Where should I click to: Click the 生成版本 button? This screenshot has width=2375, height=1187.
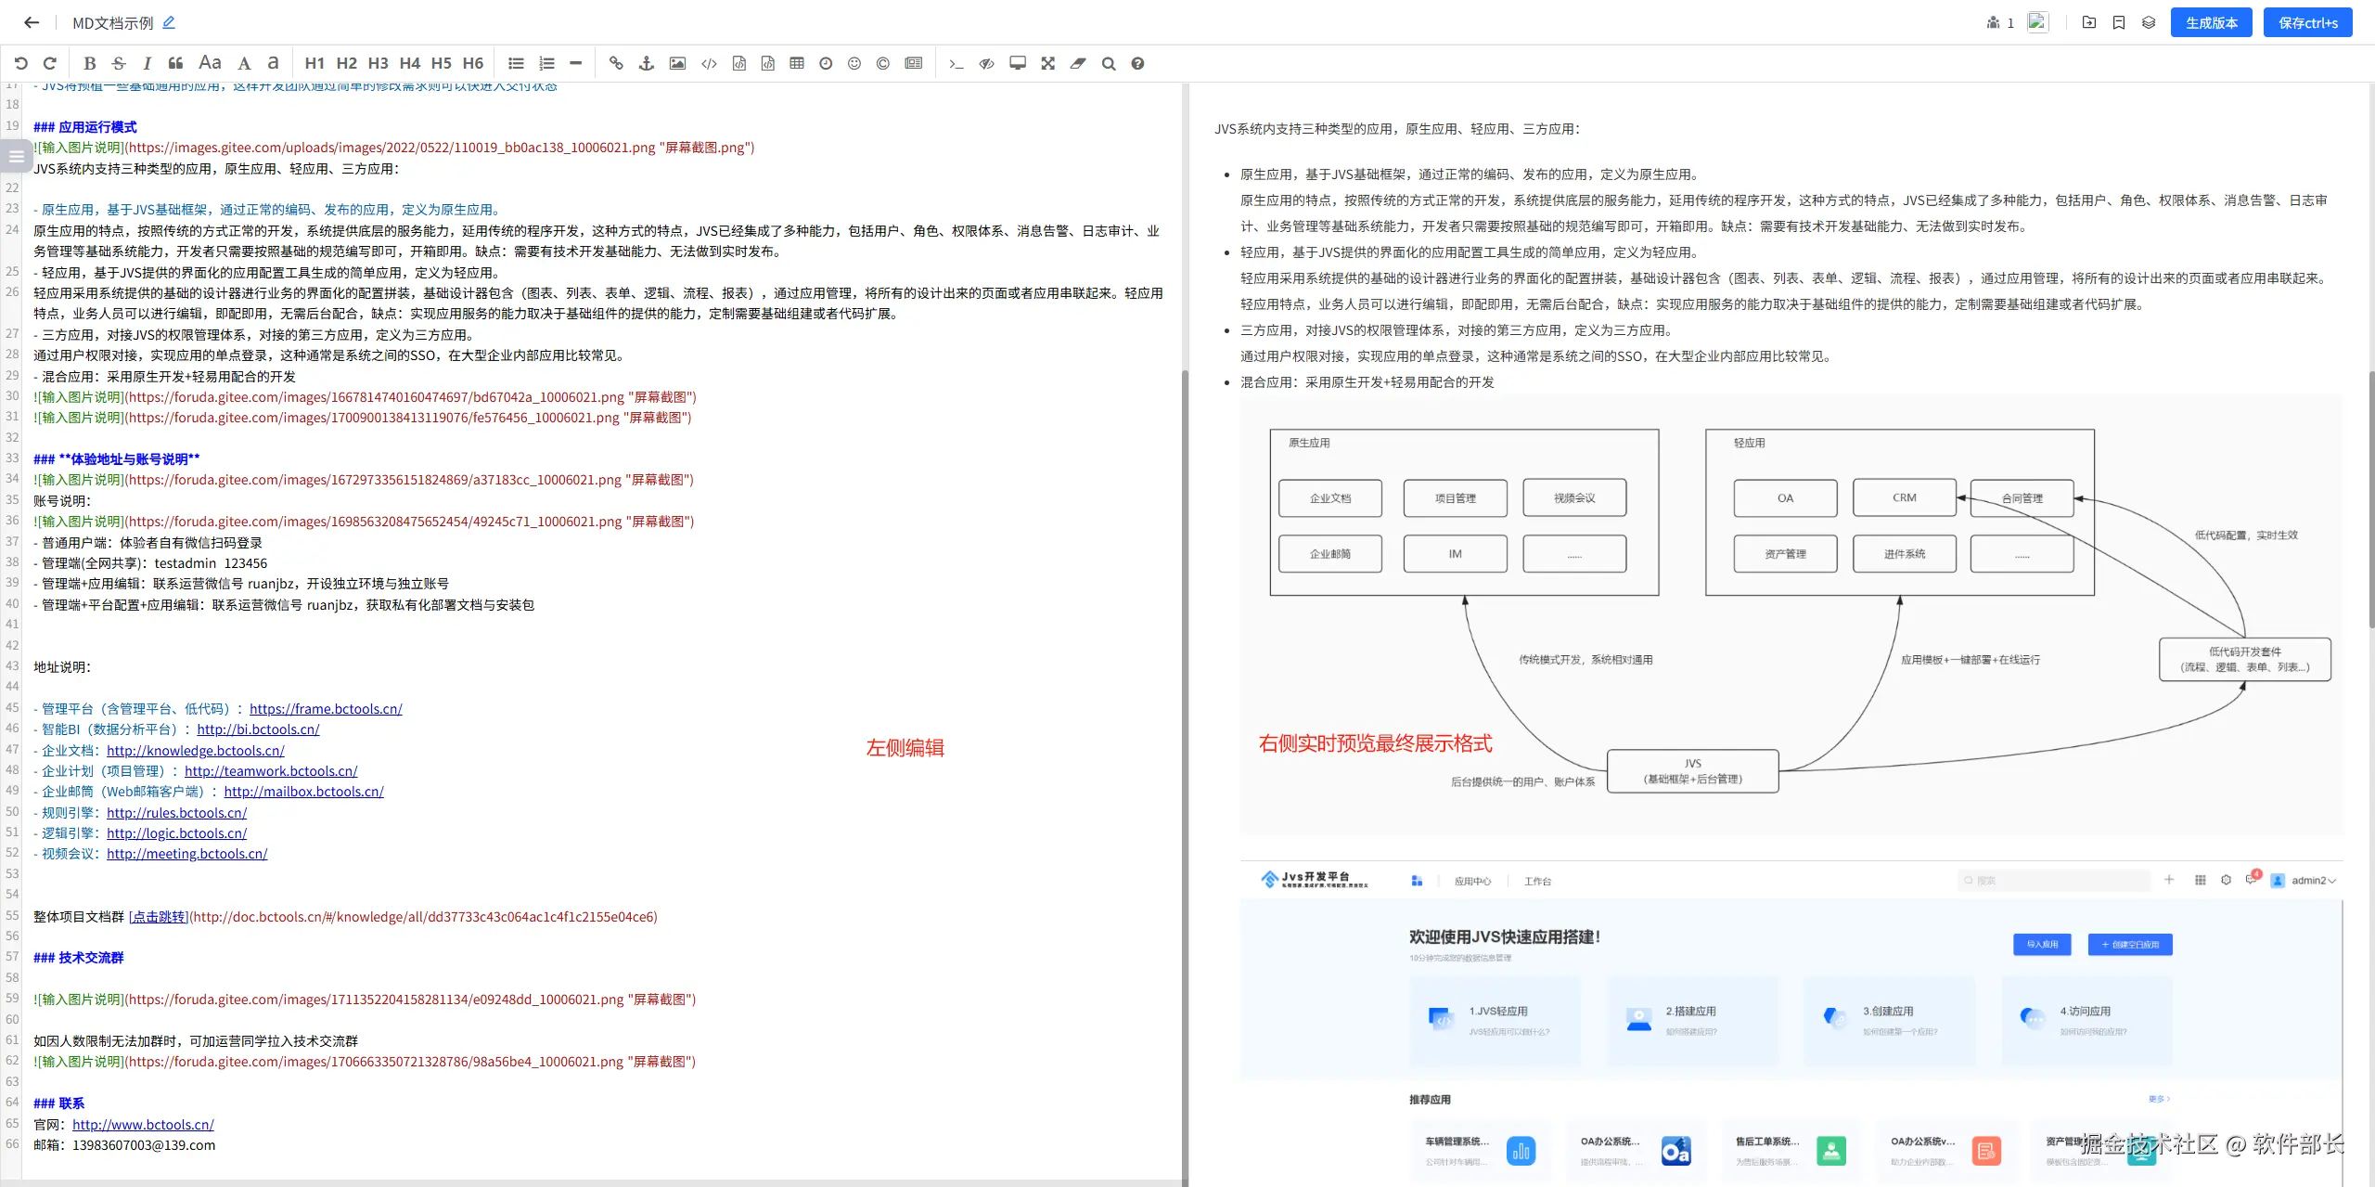click(2211, 22)
